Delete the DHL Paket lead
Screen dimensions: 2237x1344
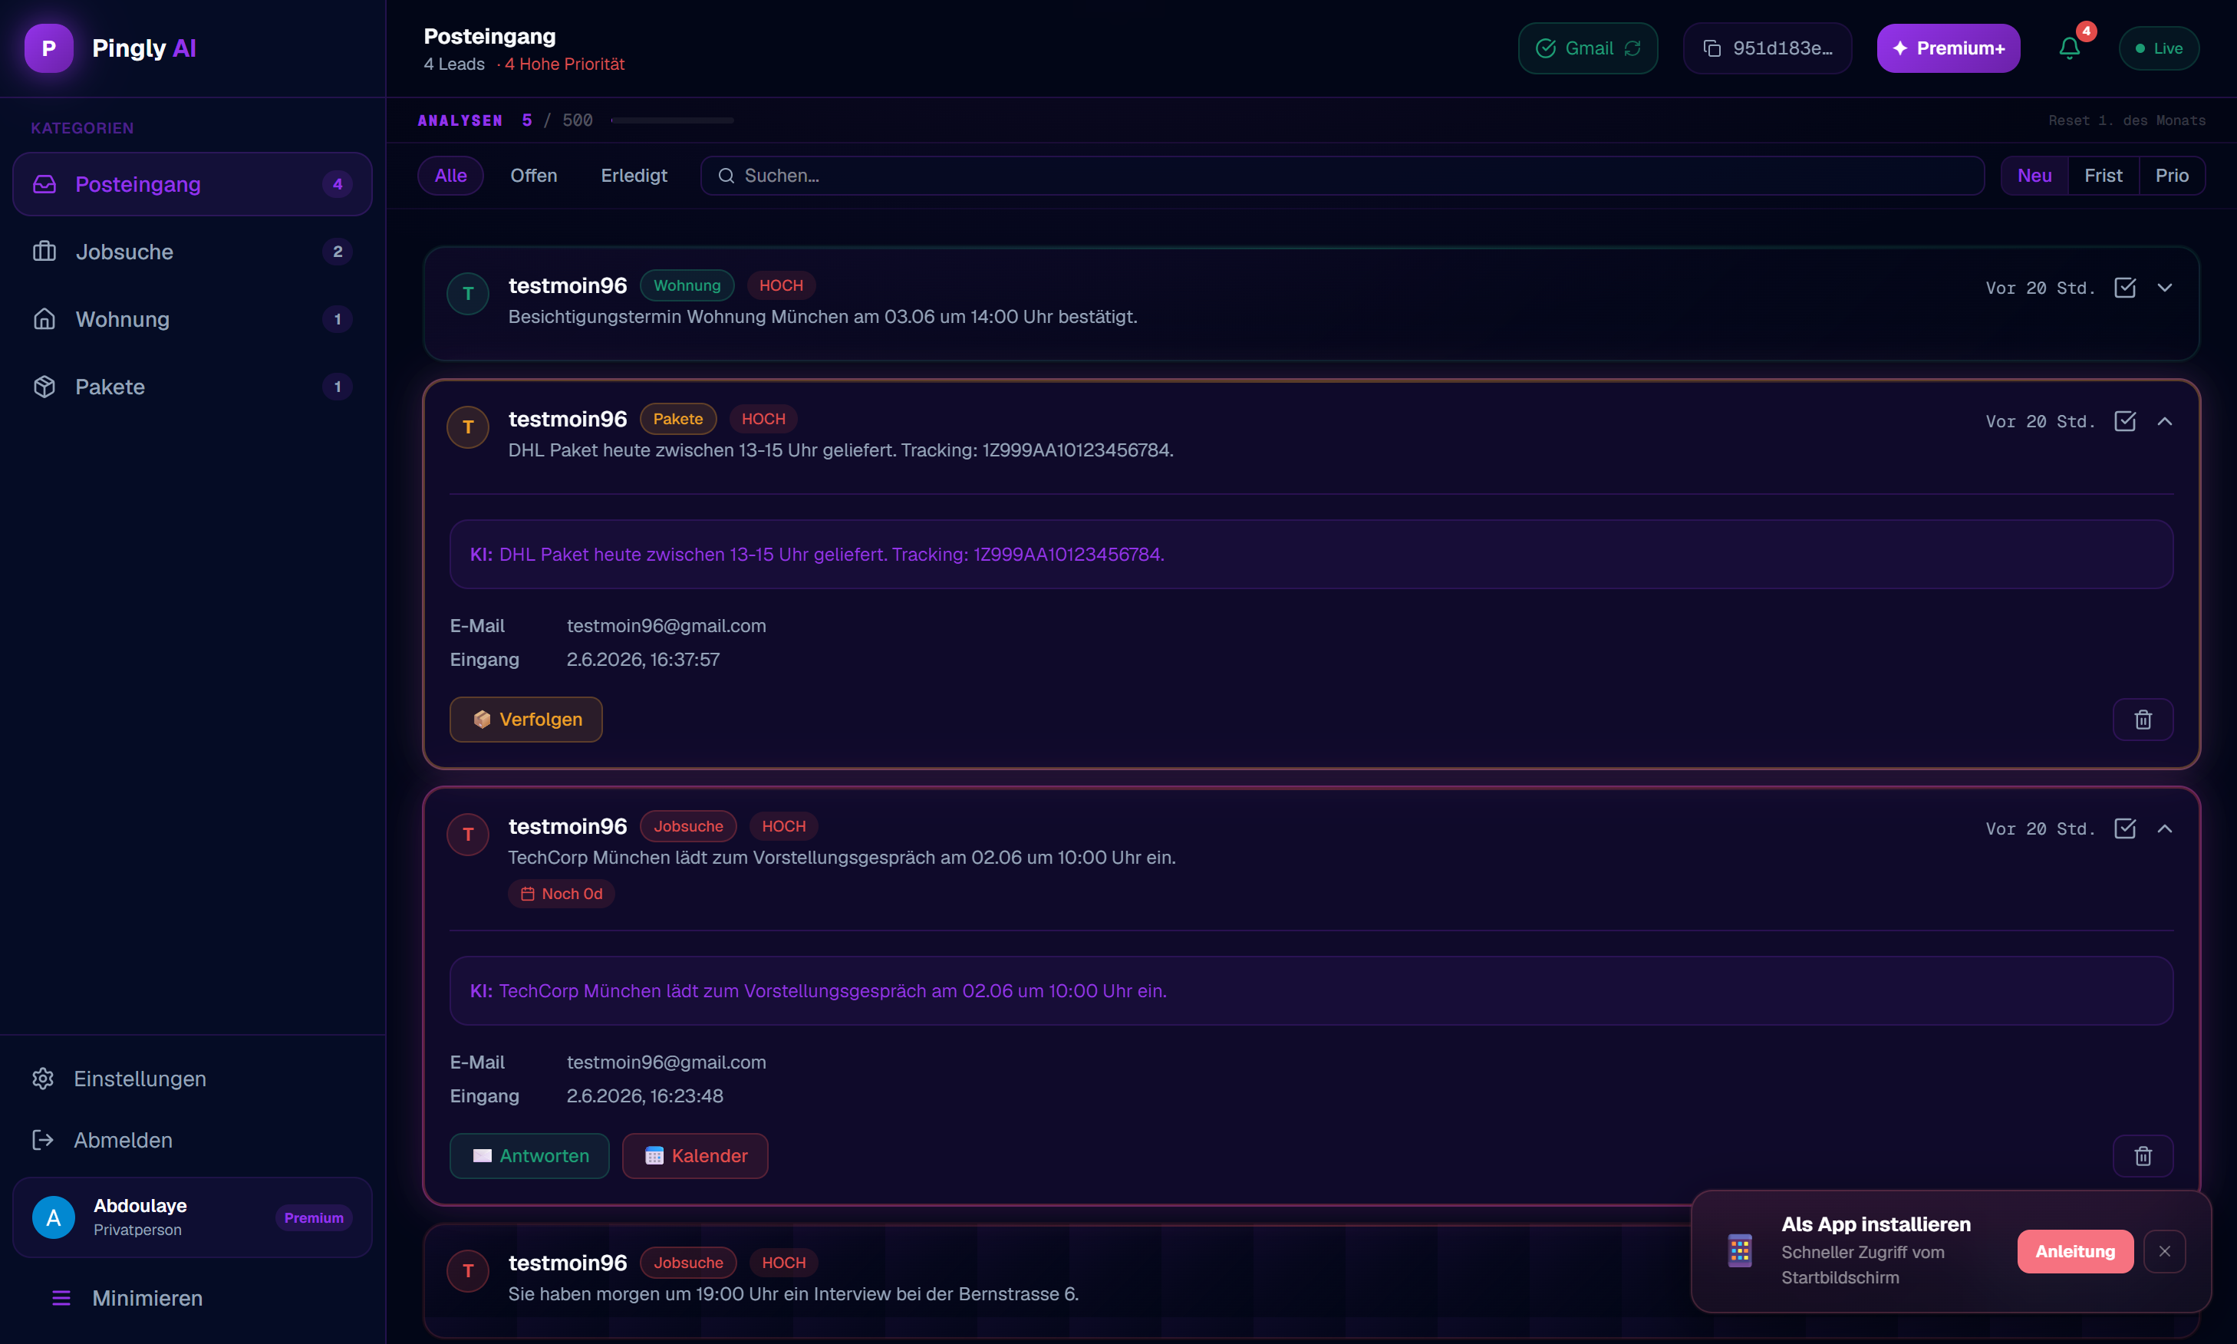tap(2143, 719)
